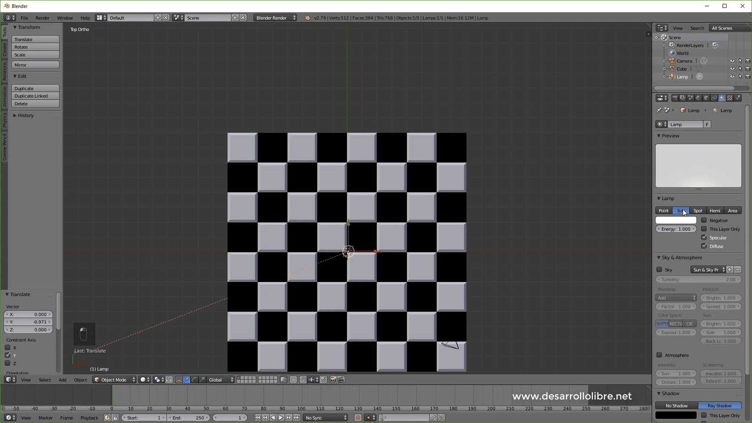The height and width of the screenshot is (423, 752).
Task: Click the pin icon in properties breadcrumb
Action: click(x=659, y=110)
